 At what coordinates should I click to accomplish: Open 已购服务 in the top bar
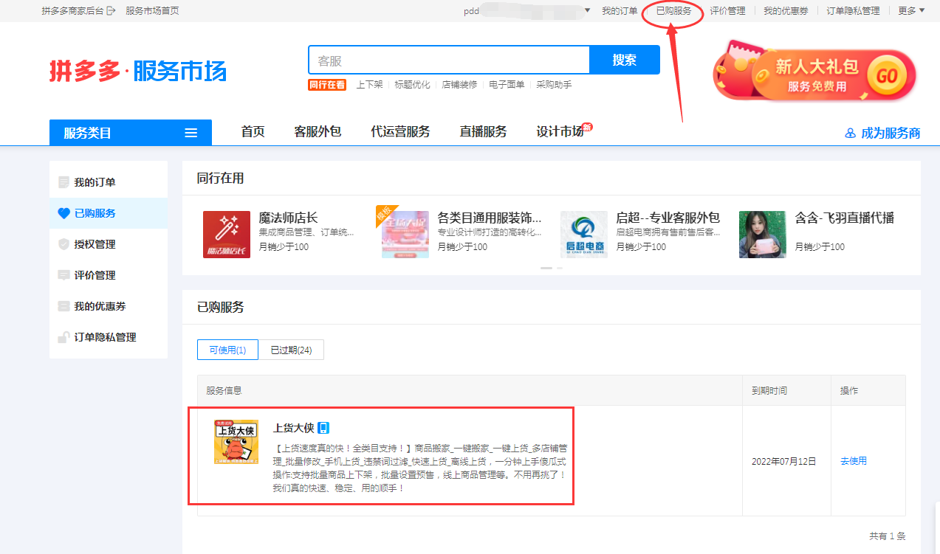(674, 11)
